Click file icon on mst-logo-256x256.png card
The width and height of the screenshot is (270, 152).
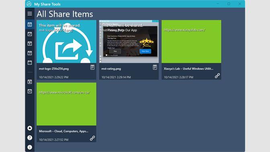coord(92,67)
